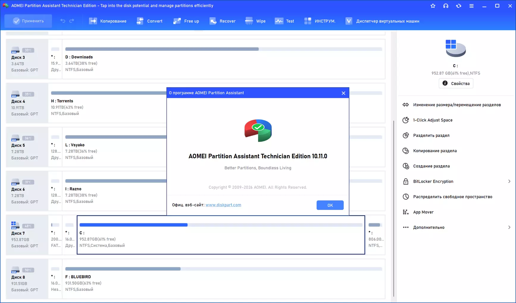516x303 pixels.
Task: Click the Применить apply button
Action: tap(28, 21)
